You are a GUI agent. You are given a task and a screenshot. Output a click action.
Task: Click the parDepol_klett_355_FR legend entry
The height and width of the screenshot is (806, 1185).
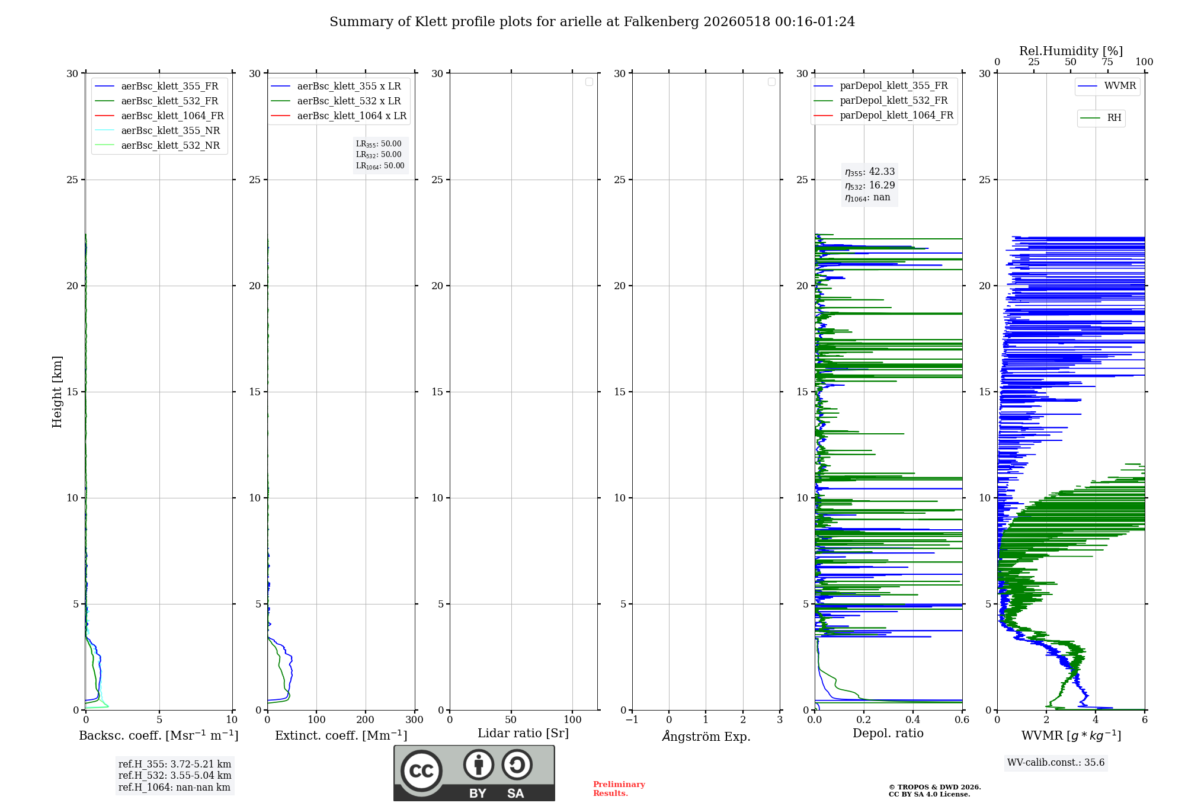(x=881, y=86)
